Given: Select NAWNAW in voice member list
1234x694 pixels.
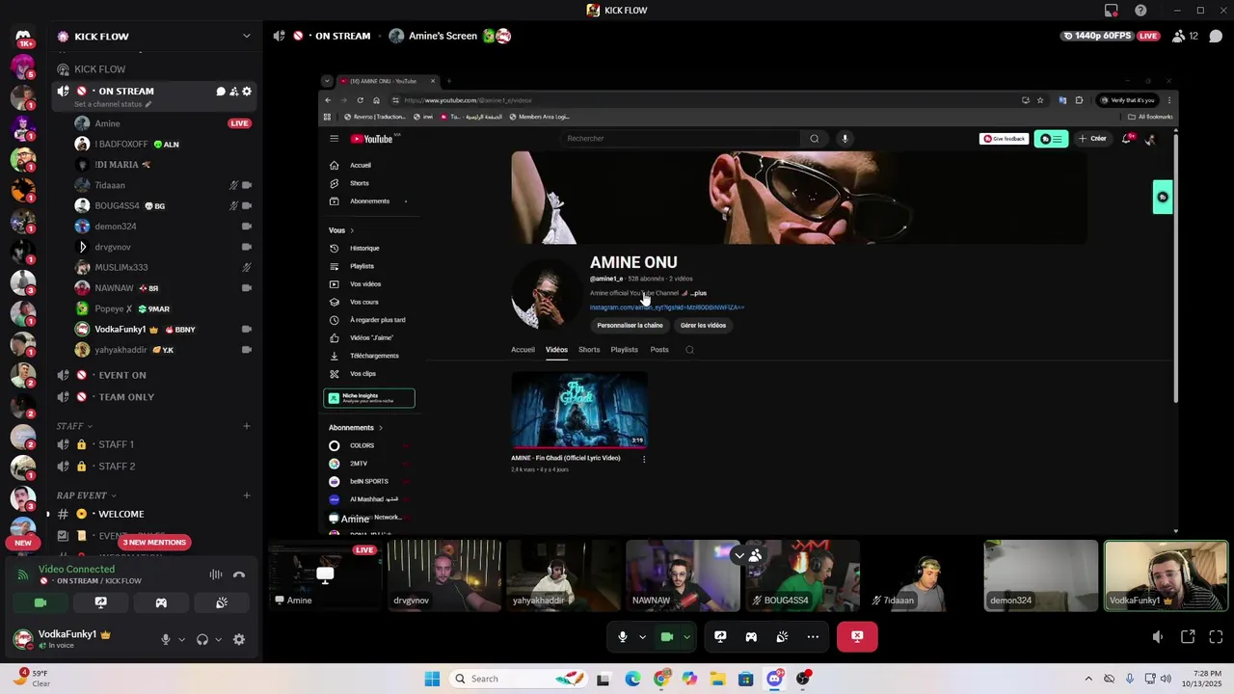Looking at the screenshot, I should 162,288.
